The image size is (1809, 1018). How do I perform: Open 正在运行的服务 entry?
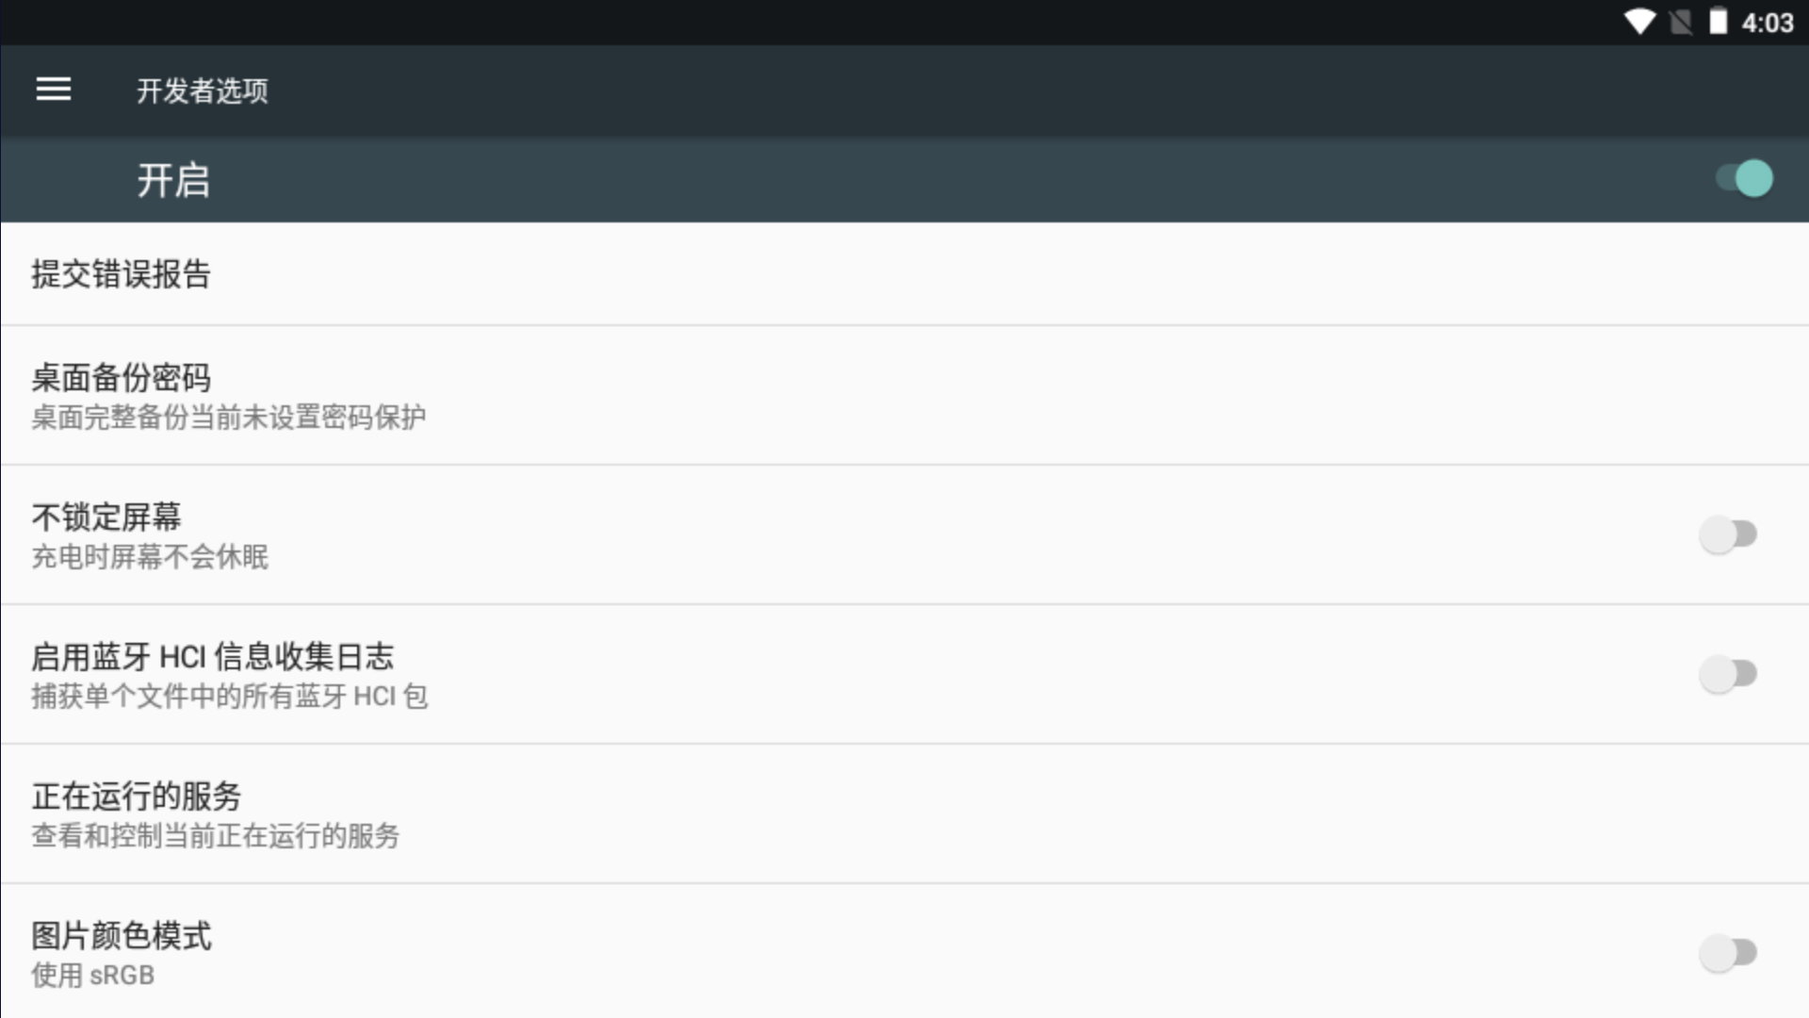pos(904,814)
